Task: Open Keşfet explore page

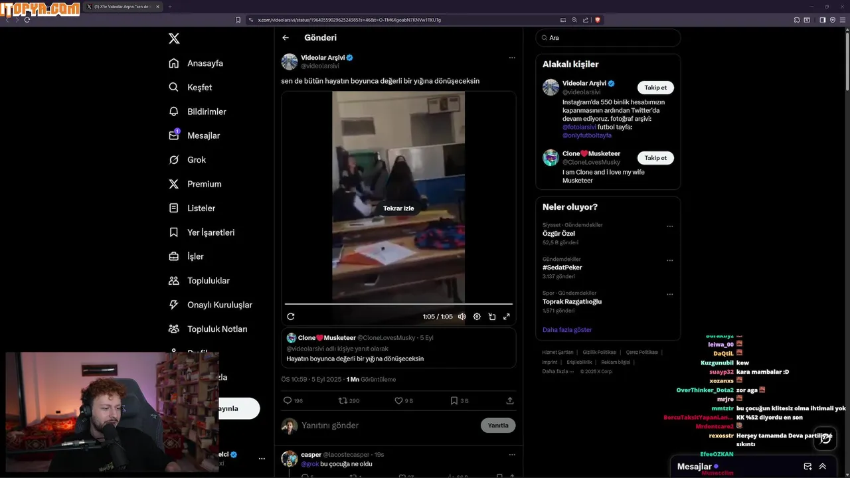Action: pos(191,87)
